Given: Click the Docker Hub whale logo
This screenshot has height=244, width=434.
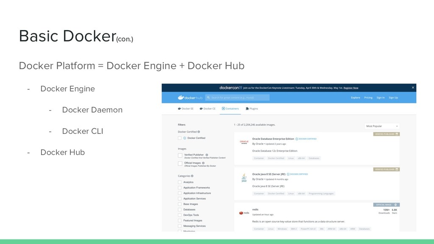Looking at the screenshot, I should [190, 97].
